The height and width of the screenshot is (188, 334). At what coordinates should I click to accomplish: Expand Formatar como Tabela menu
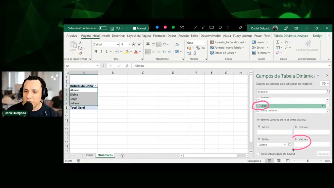(x=227, y=48)
